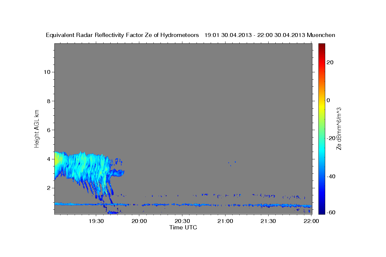The width and height of the screenshot is (386, 257).
Task: Click the colorbar value label 20
Action: point(330,62)
